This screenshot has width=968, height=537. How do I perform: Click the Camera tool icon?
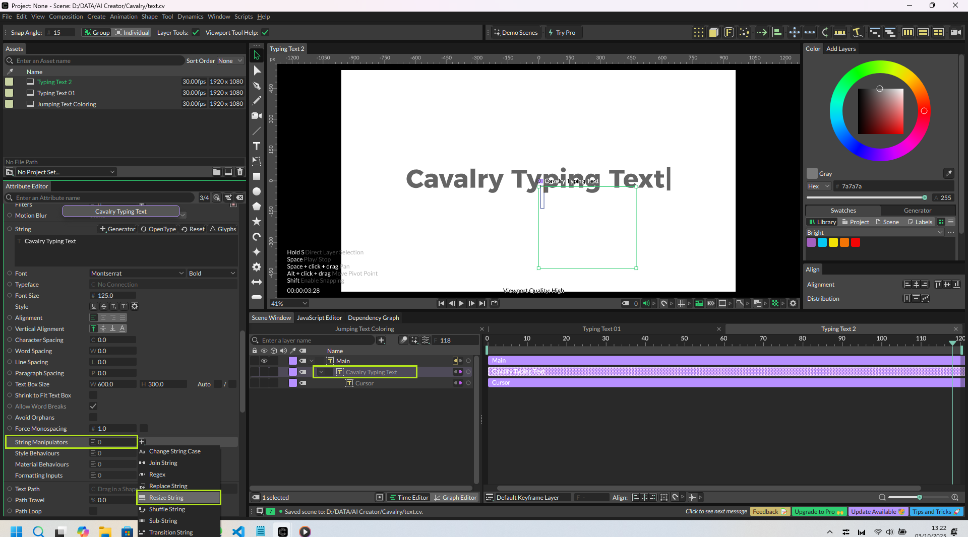pyautogui.click(x=257, y=116)
